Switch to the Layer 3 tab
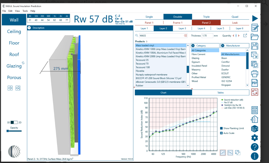Screen dimensions: 269x163 click(182, 29)
